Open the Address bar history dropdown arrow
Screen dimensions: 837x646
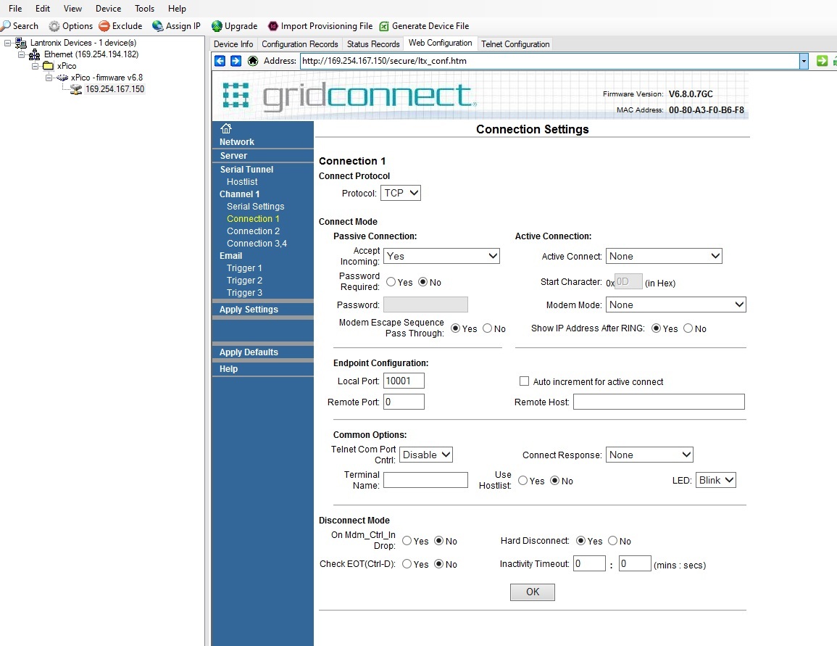(x=804, y=61)
